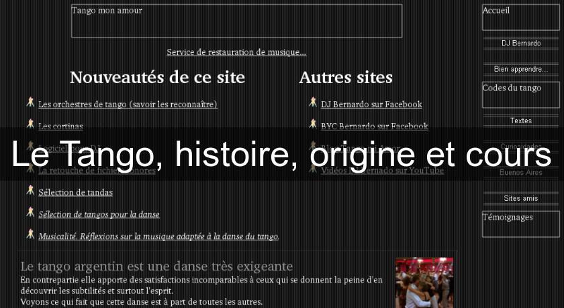Open Témoignages sidebar section
This screenshot has width=564, height=308.
coord(520,224)
